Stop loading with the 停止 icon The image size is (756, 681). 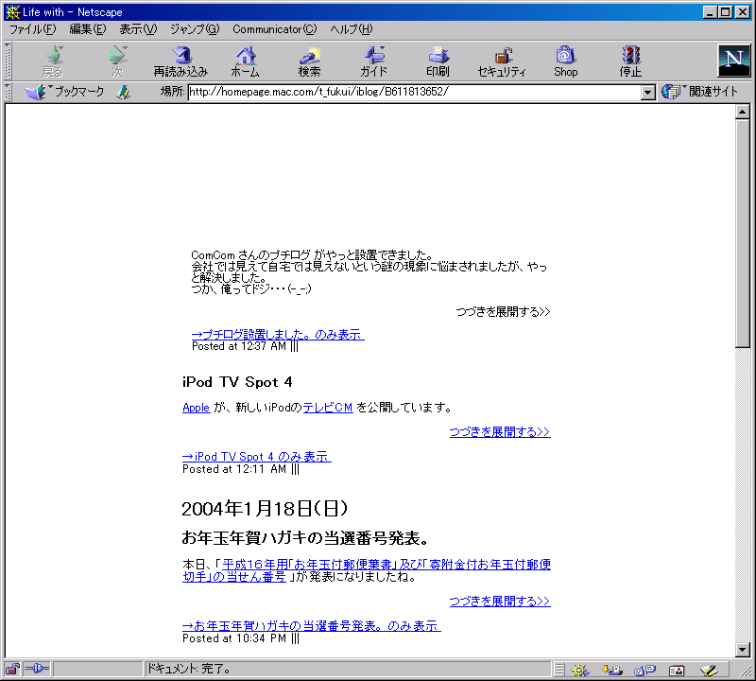(x=630, y=61)
